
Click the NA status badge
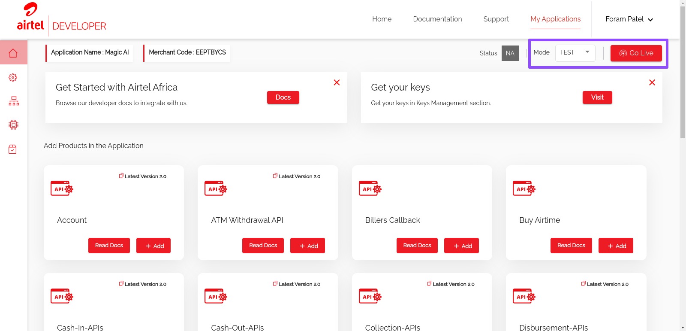(x=510, y=53)
